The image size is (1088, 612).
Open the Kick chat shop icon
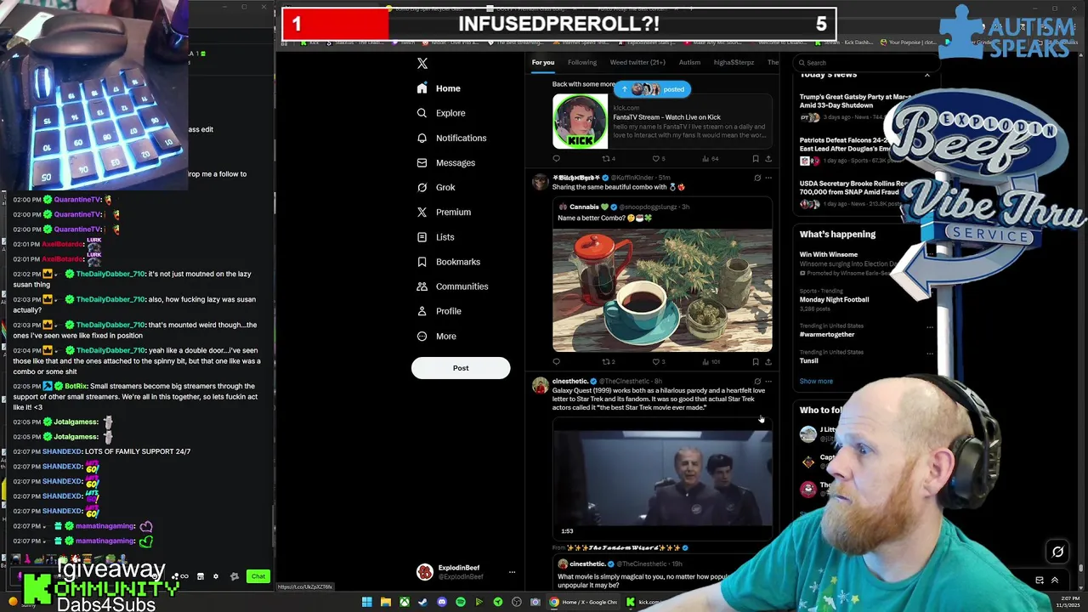(x=201, y=576)
